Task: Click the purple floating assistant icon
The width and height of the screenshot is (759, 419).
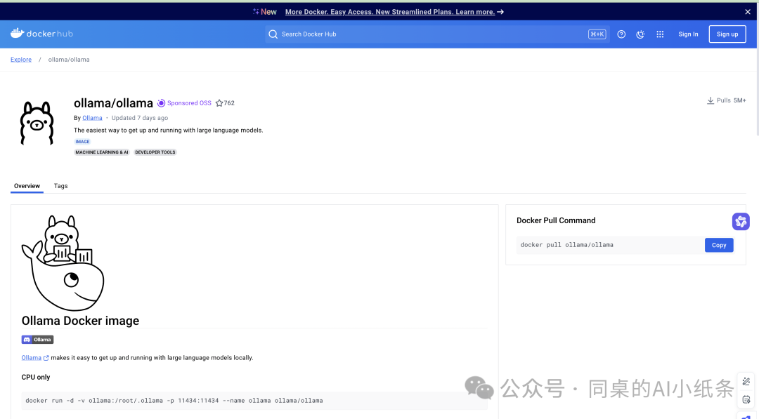Action: pos(741,221)
